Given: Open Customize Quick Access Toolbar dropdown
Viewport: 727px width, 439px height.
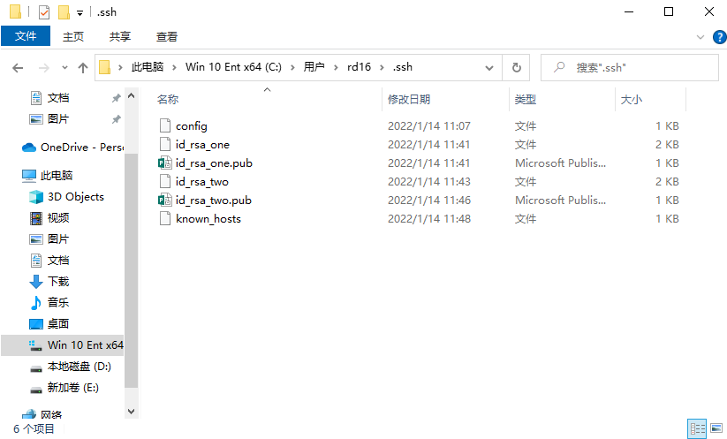Looking at the screenshot, I should (80, 13).
